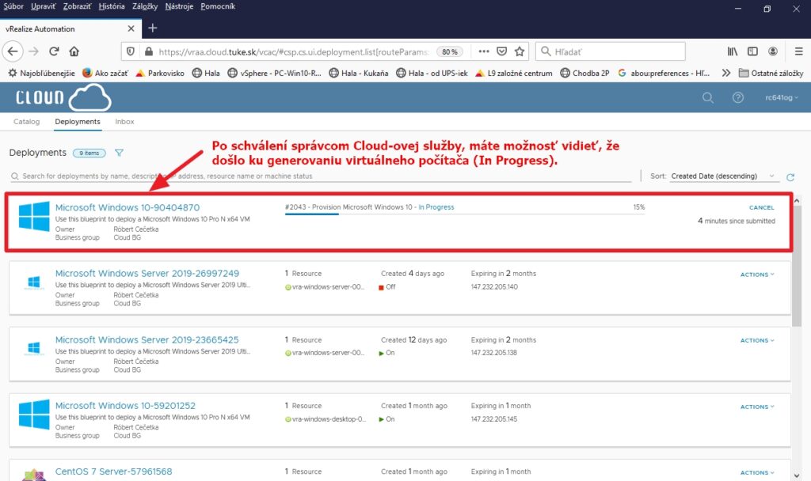Expand the rc641og user menu
This screenshot has width=811, height=481.
[781, 97]
